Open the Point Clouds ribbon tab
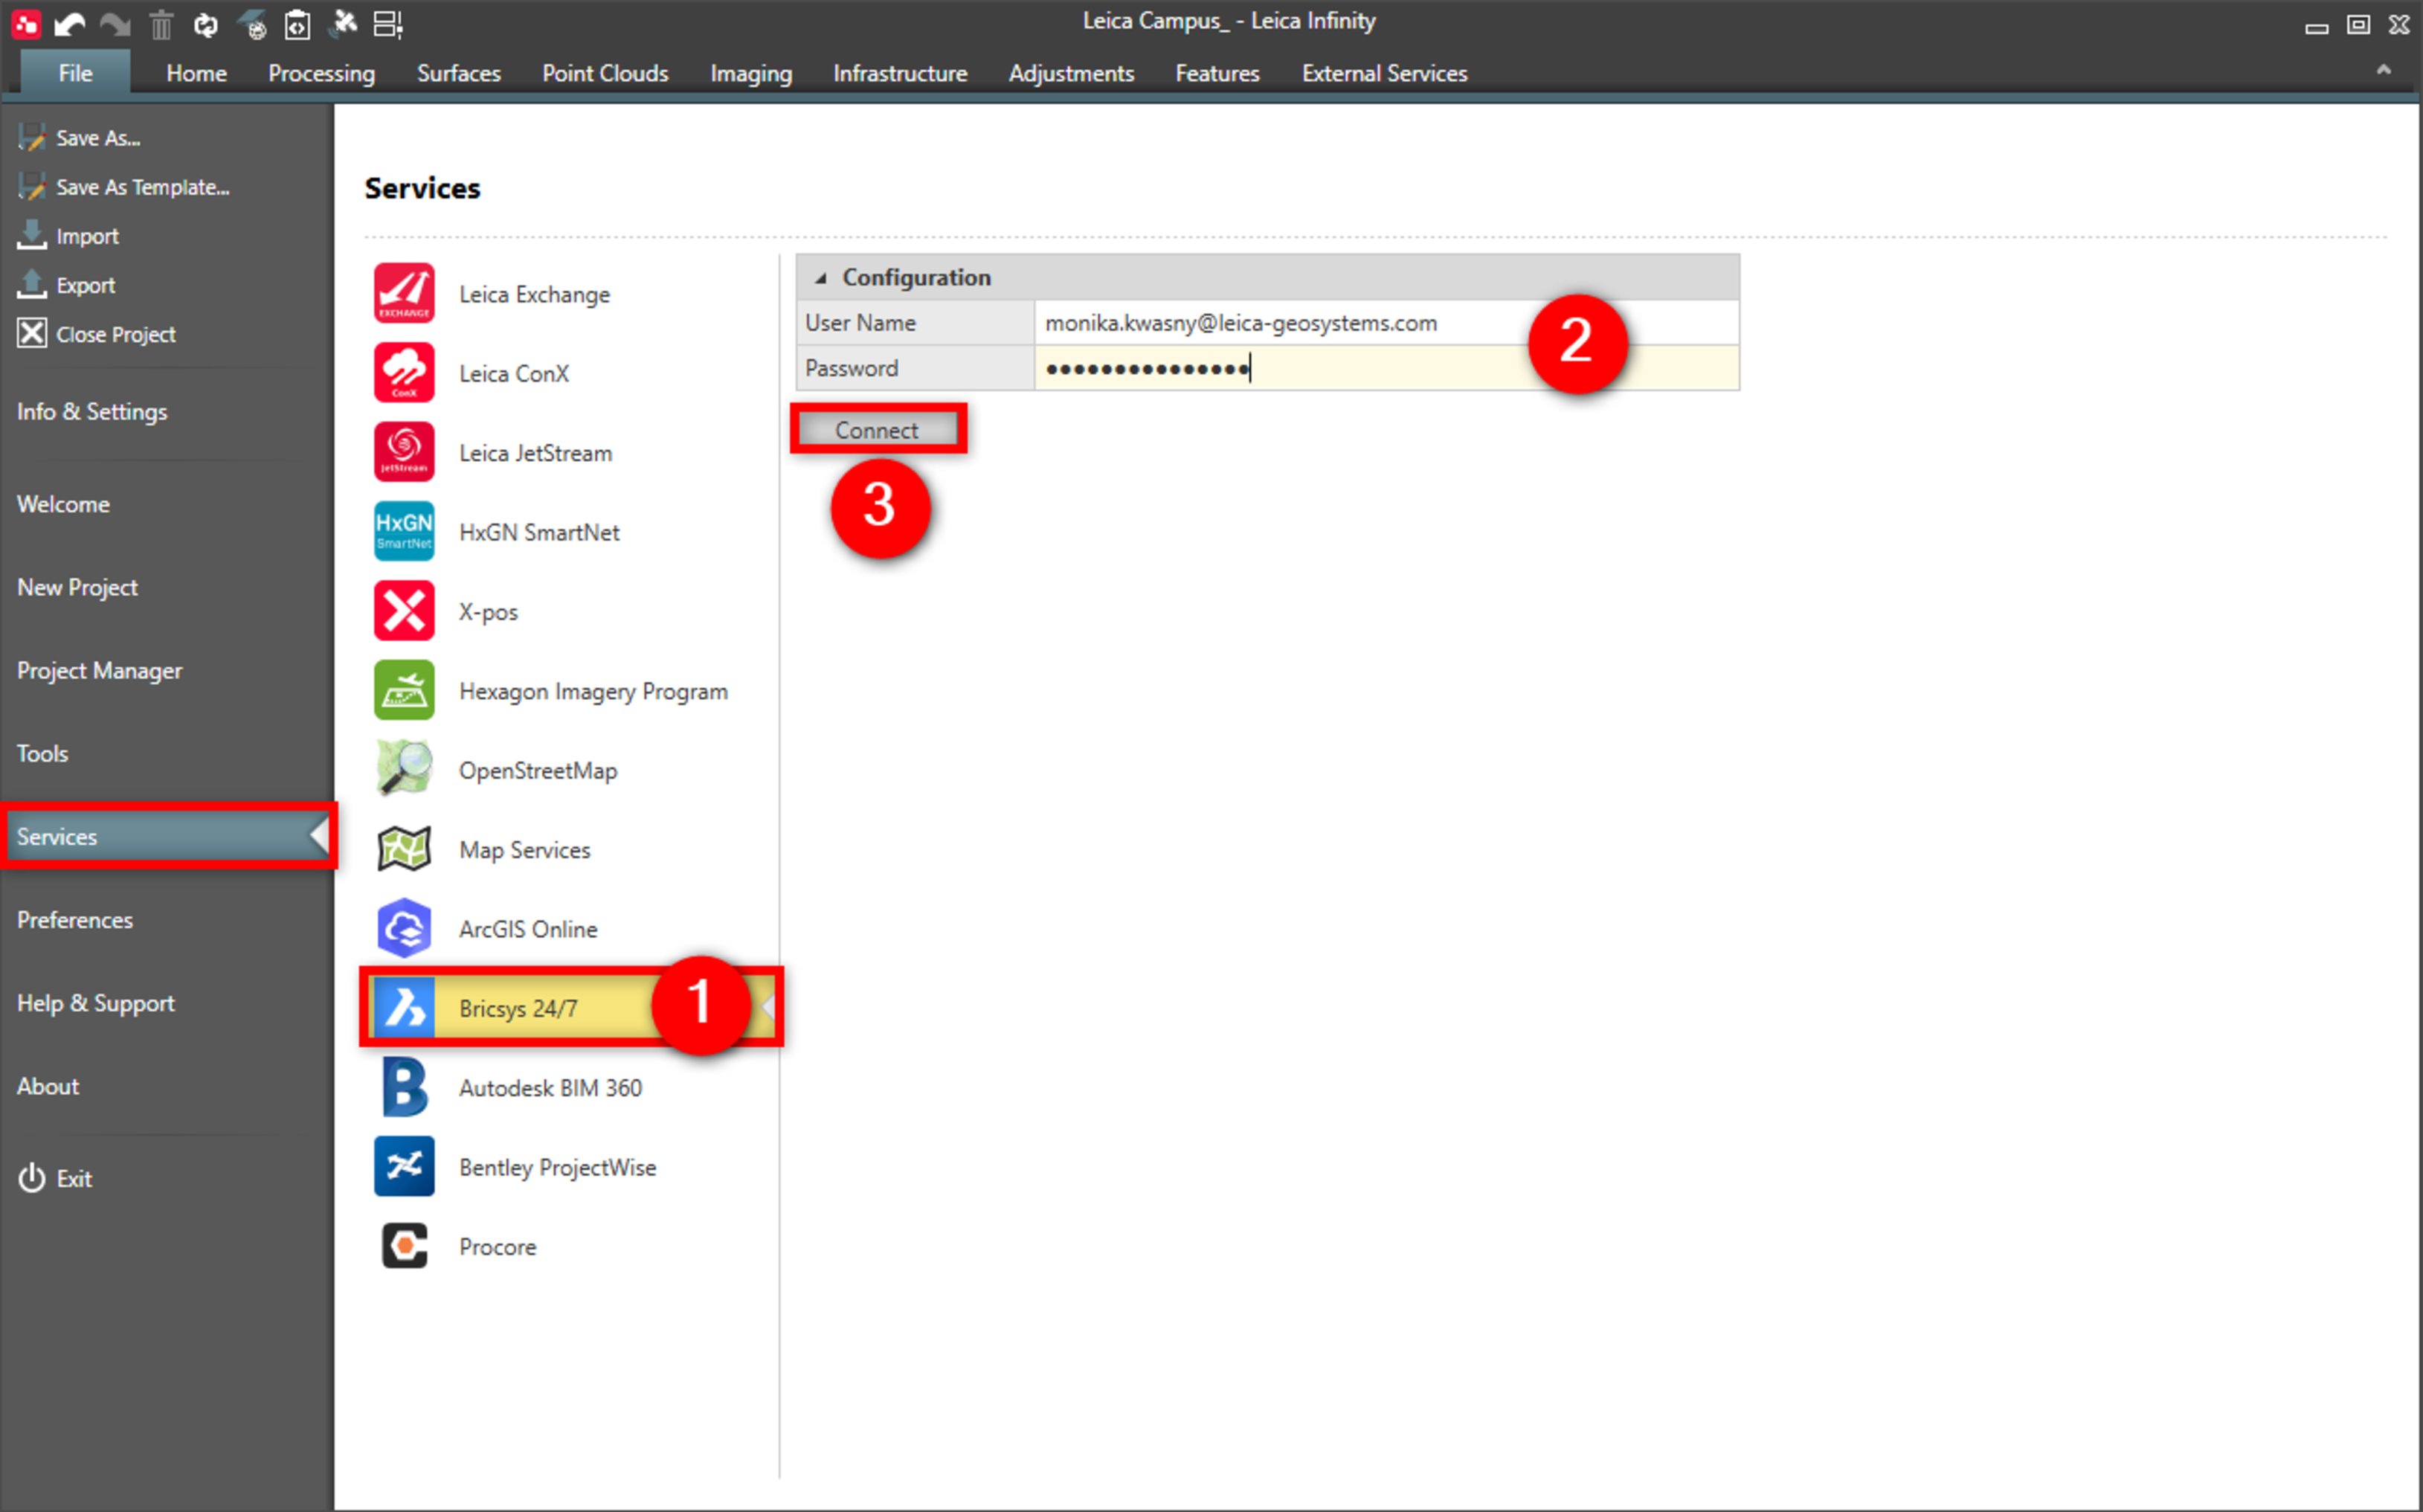The image size is (2423, 1512). [x=605, y=73]
